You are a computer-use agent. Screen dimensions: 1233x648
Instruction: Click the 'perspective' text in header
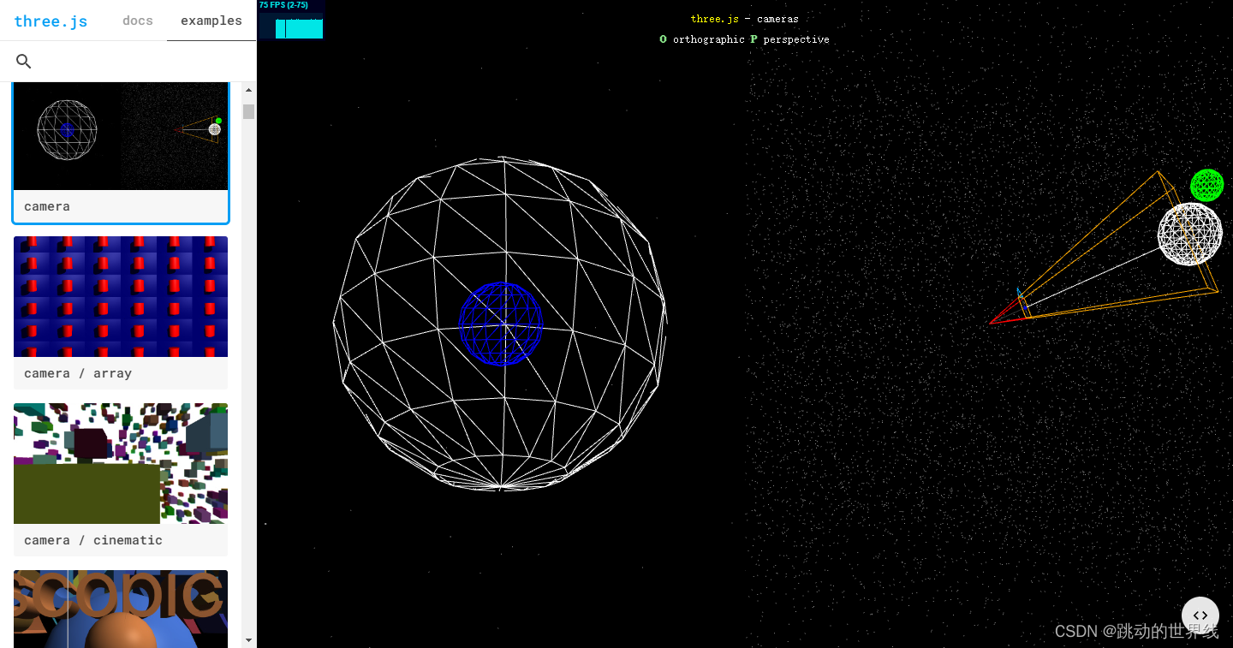[796, 39]
